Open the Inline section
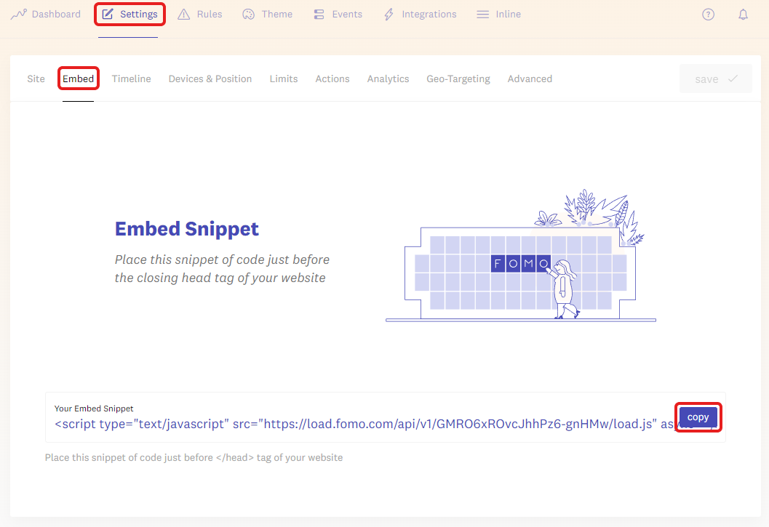769x527 pixels. pos(499,15)
